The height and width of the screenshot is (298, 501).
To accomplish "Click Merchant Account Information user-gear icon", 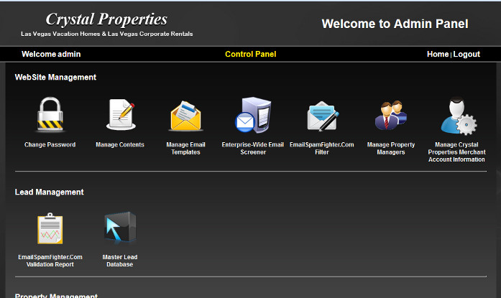I will 457,116.
